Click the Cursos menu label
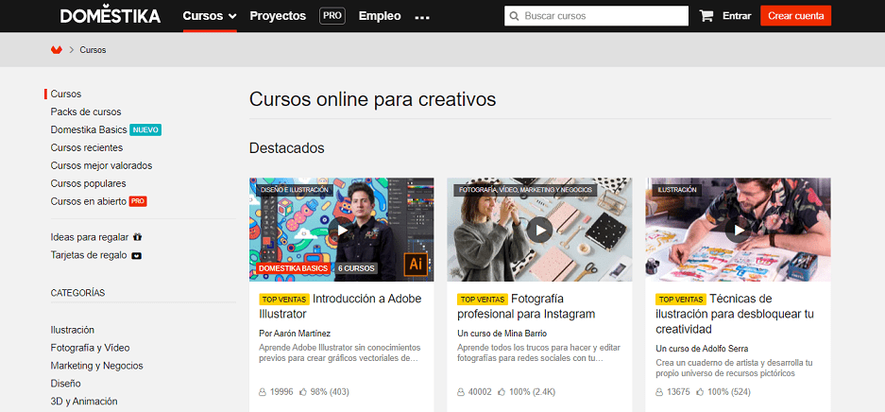This screenshot has height=412, width=885. point(203,16)
